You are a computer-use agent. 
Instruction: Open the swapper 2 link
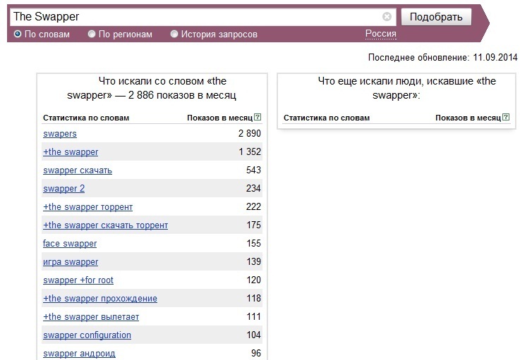coord(64,188)
